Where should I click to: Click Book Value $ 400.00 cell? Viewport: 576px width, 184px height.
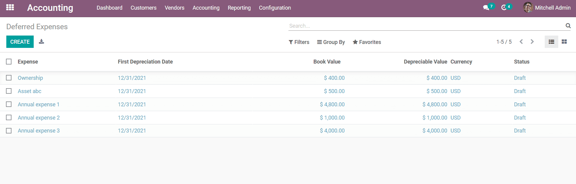(x=334, y=78)
